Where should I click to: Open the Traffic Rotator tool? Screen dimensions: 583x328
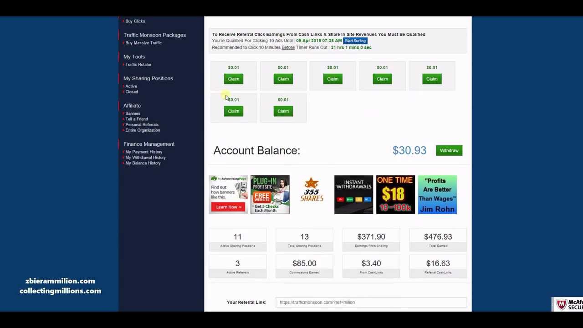[x=138, y=65]
